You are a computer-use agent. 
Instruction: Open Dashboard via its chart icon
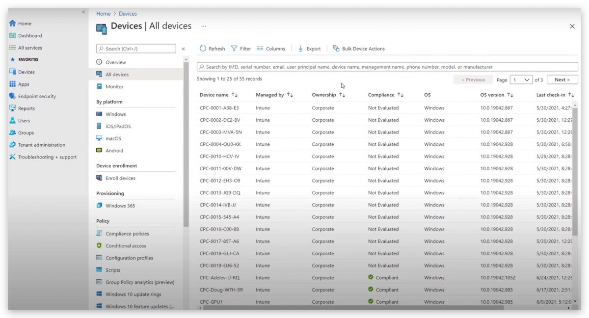pos(12,35)
